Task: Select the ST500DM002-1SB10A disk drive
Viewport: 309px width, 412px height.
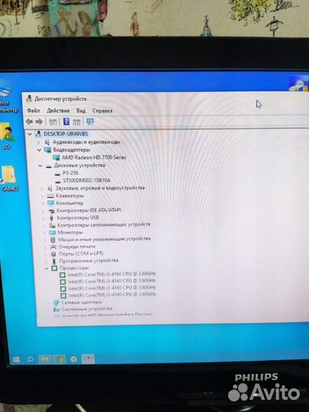Action: pyautogui.click(x=87, y=180)
